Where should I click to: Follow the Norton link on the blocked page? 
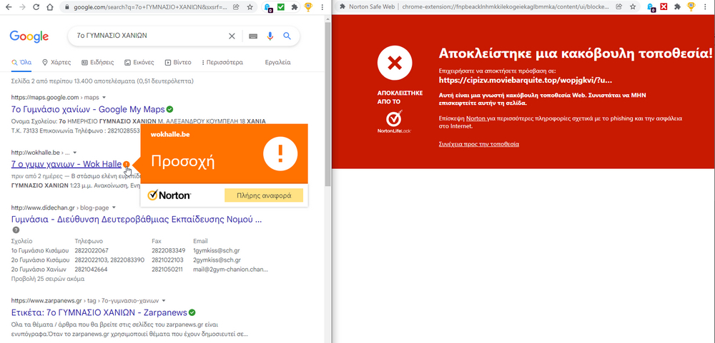[475, 118]
